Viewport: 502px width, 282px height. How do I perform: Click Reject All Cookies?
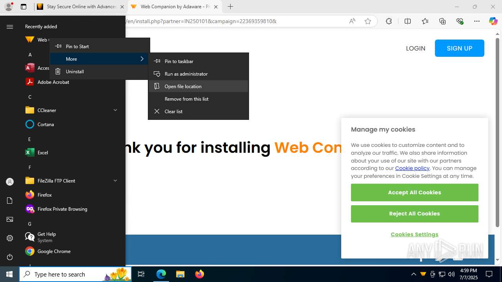[x=415, y=213]
